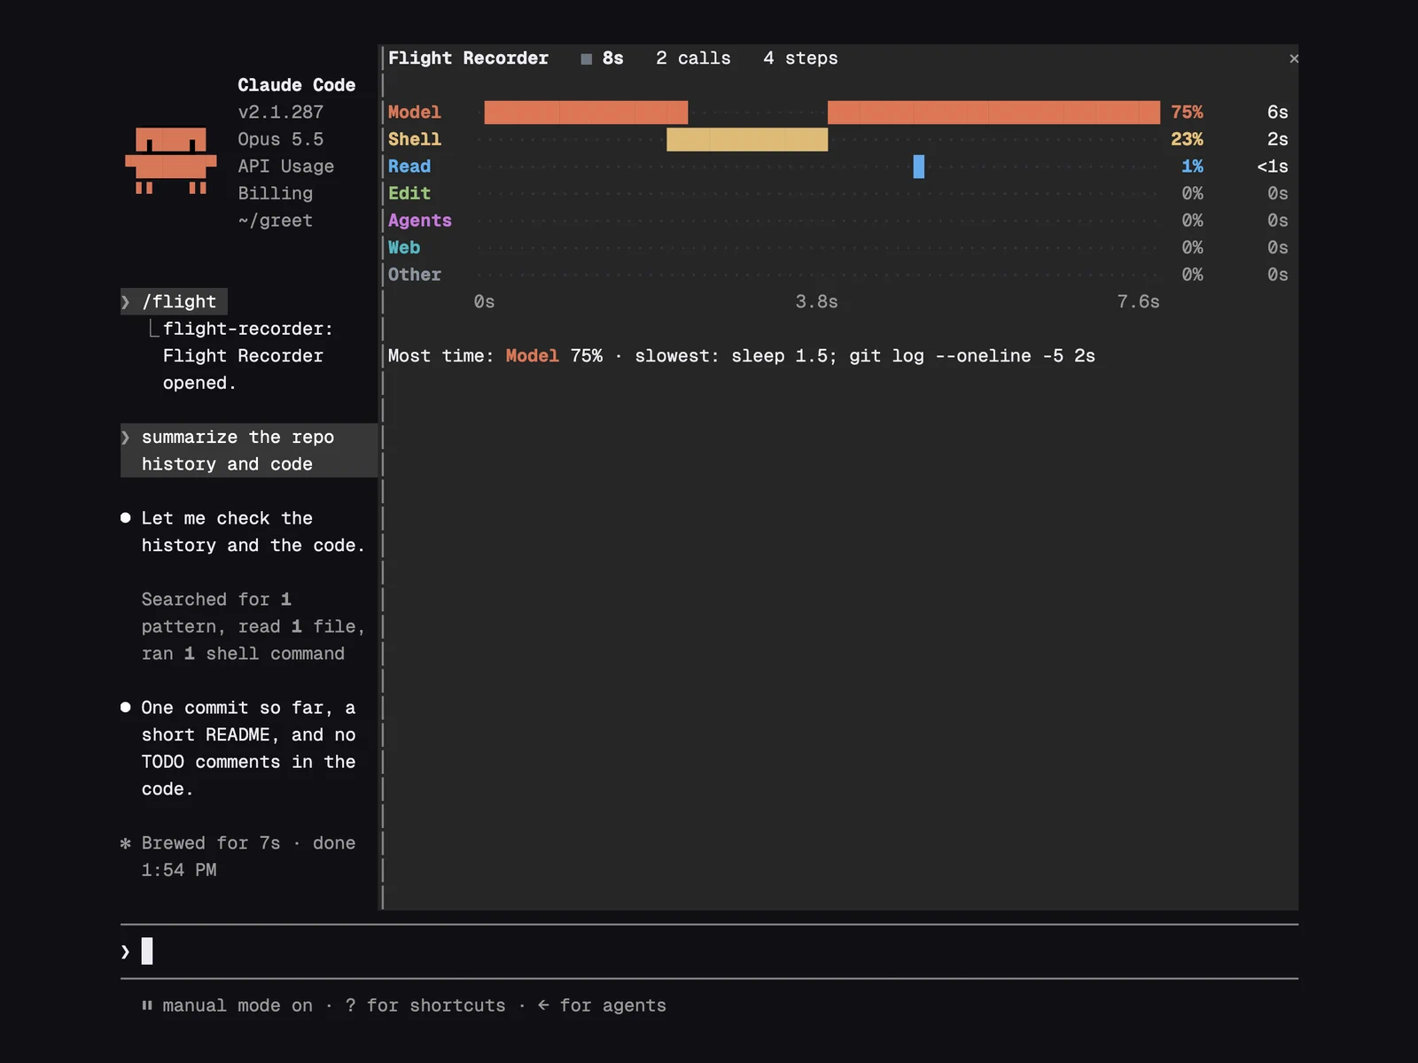Select the Shell row label

[414, 139]
